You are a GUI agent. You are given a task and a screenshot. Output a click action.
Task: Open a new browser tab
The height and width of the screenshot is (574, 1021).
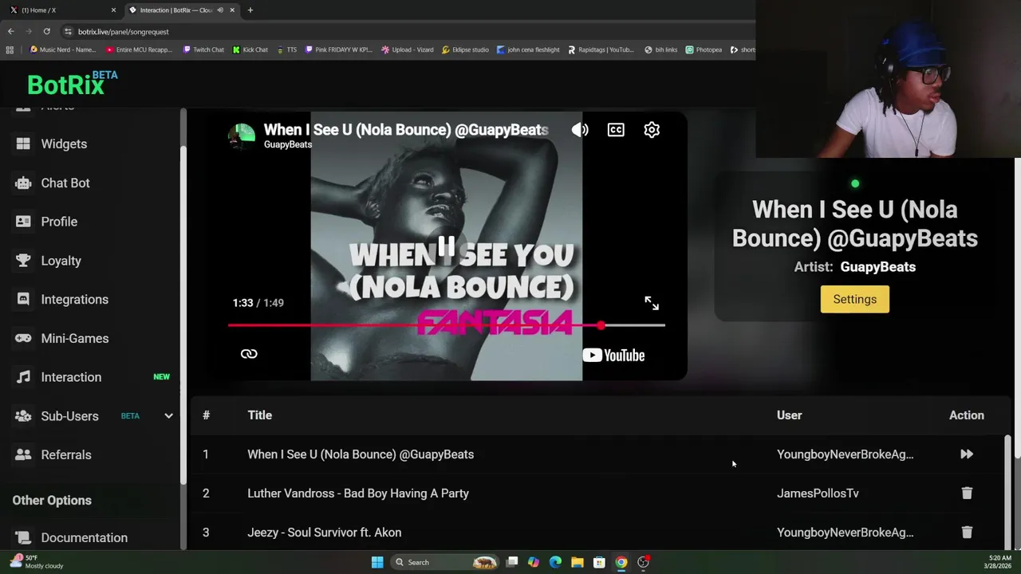pyautogui.click(x=250, y=10)
